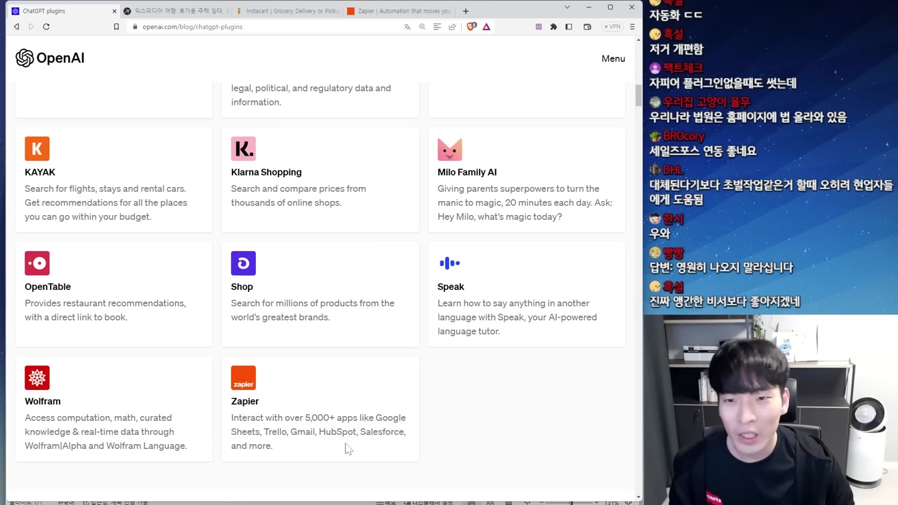
Task: Click the zoom magnifier icon in address bar
Action: point(422,27)
